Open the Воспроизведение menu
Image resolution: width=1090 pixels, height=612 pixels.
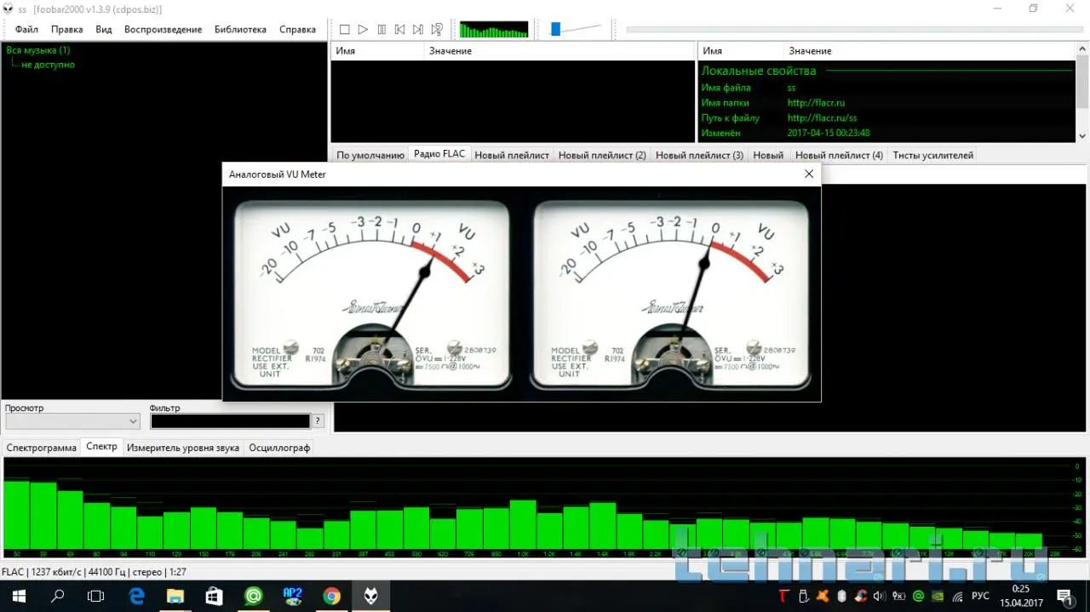click(x=163, y=29)
